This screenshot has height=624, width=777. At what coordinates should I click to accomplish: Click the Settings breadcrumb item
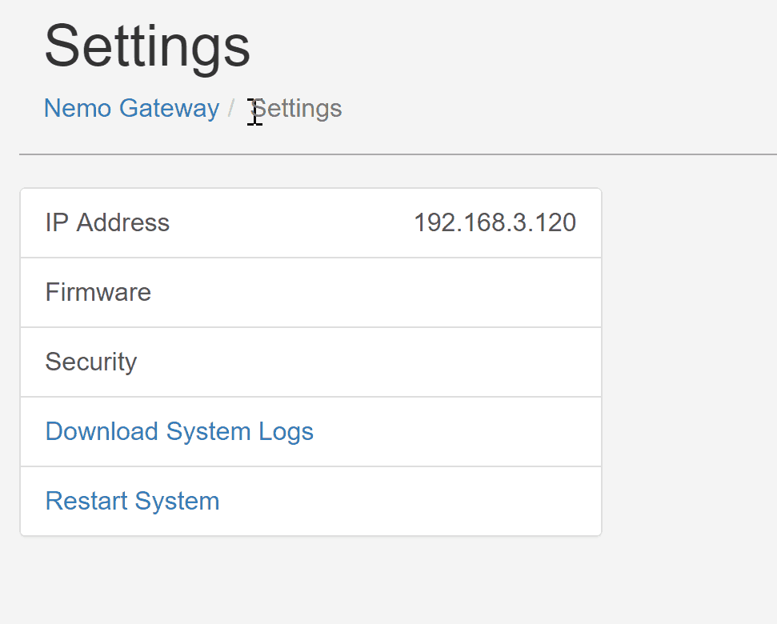click(x=297, y=108)
